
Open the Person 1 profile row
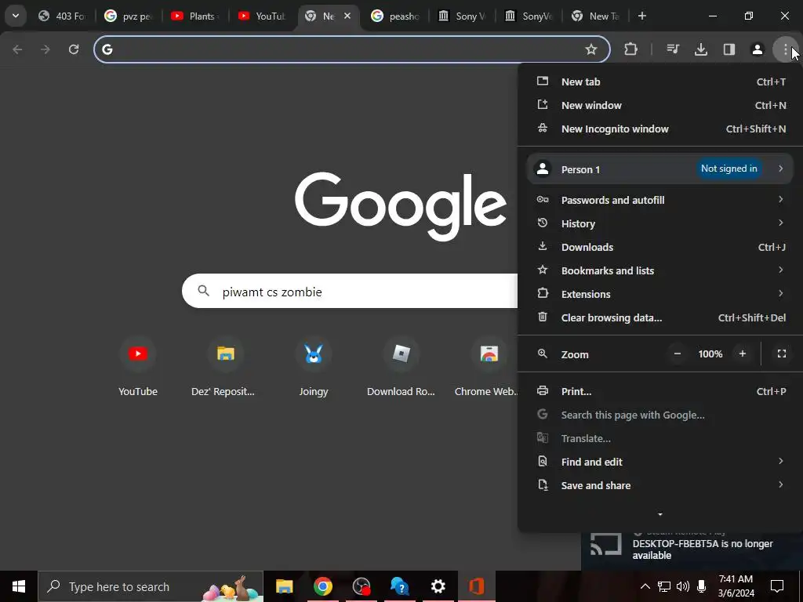point(660,169)
